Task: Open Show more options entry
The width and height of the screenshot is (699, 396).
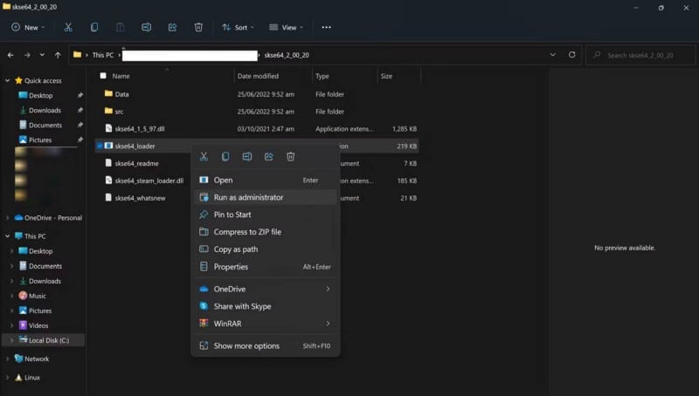Action: [246, 346]
